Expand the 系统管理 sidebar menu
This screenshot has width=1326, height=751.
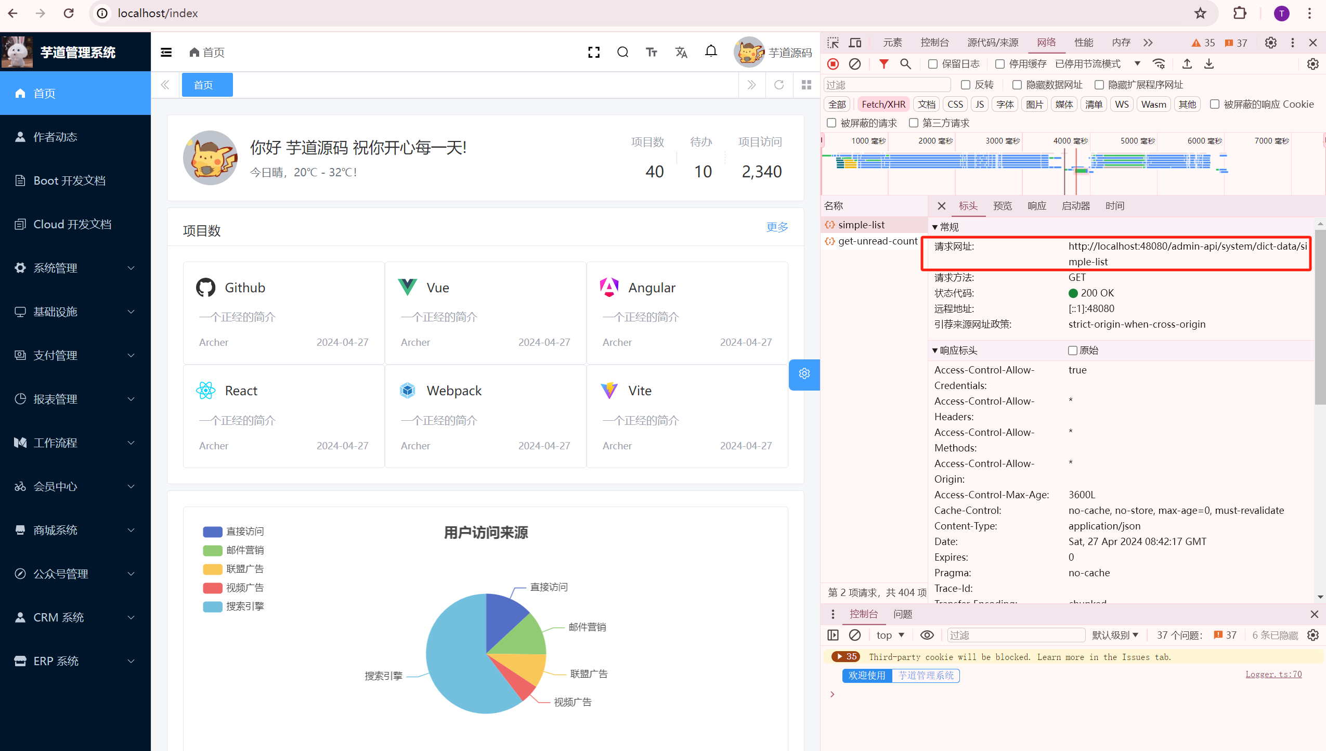tap(75, 268)
